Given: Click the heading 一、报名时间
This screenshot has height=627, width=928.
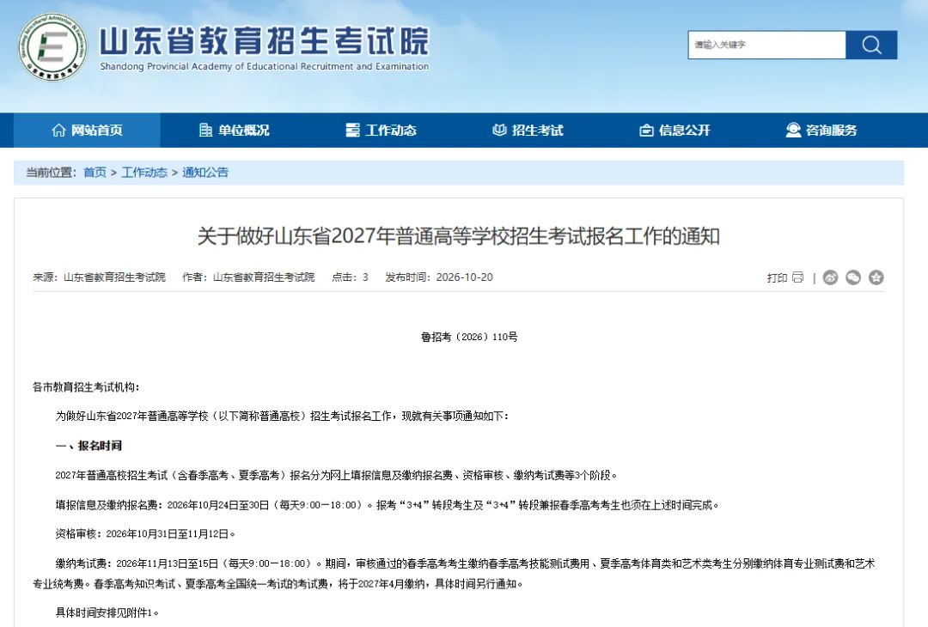Looking at the screenshot, I should tap(89, 446).
